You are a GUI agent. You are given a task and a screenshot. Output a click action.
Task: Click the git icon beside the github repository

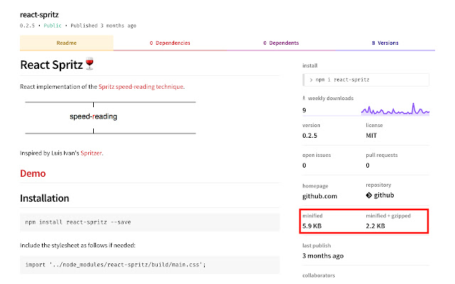pos(369,195)
